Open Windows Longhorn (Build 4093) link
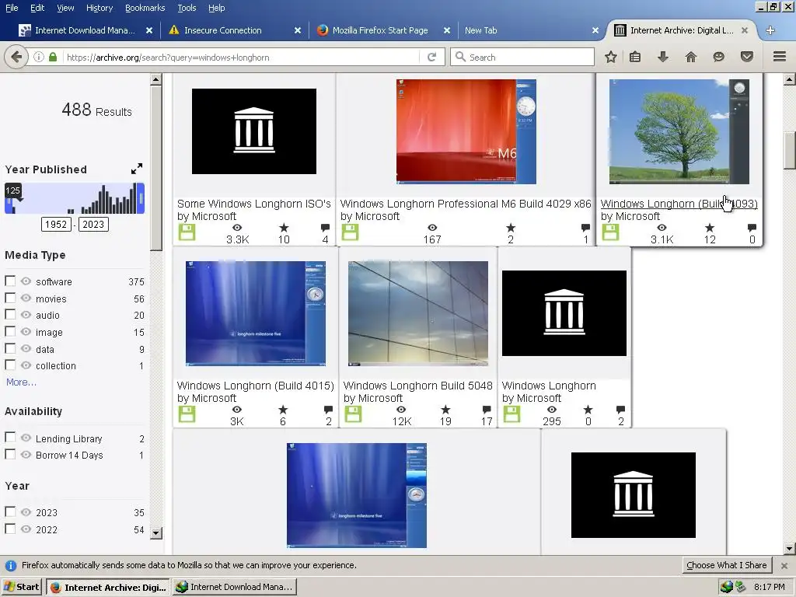The image size is (796, 597). [x=679, y=204]
